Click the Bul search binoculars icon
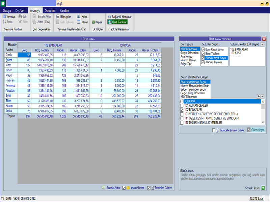 click(20, 16)
